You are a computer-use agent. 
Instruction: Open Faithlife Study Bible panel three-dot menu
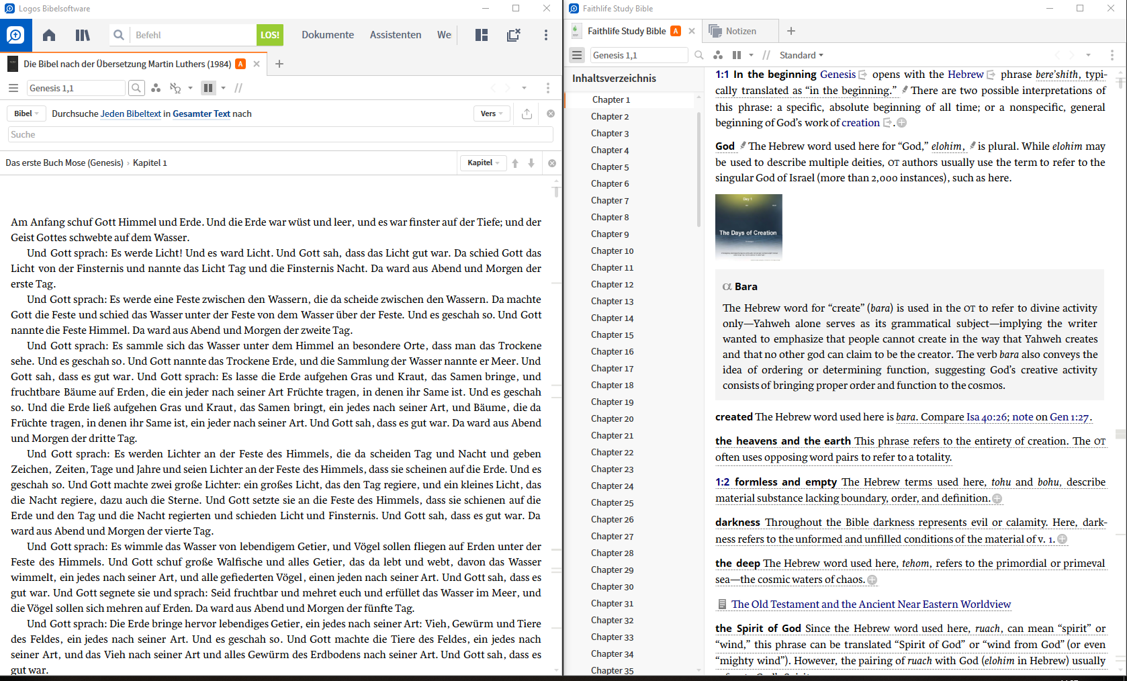pos(1112,55)
